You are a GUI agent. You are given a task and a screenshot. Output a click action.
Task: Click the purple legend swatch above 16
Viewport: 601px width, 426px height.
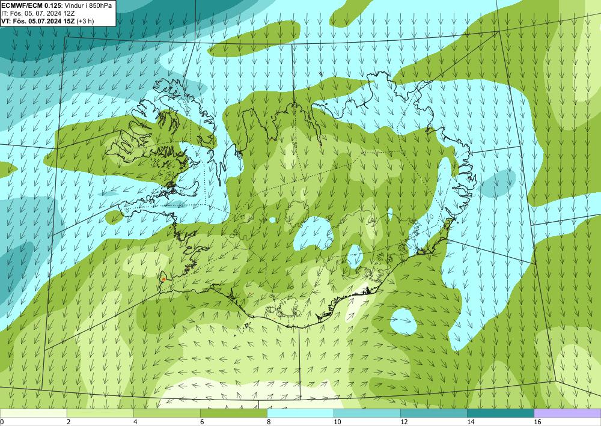(567, 413)
